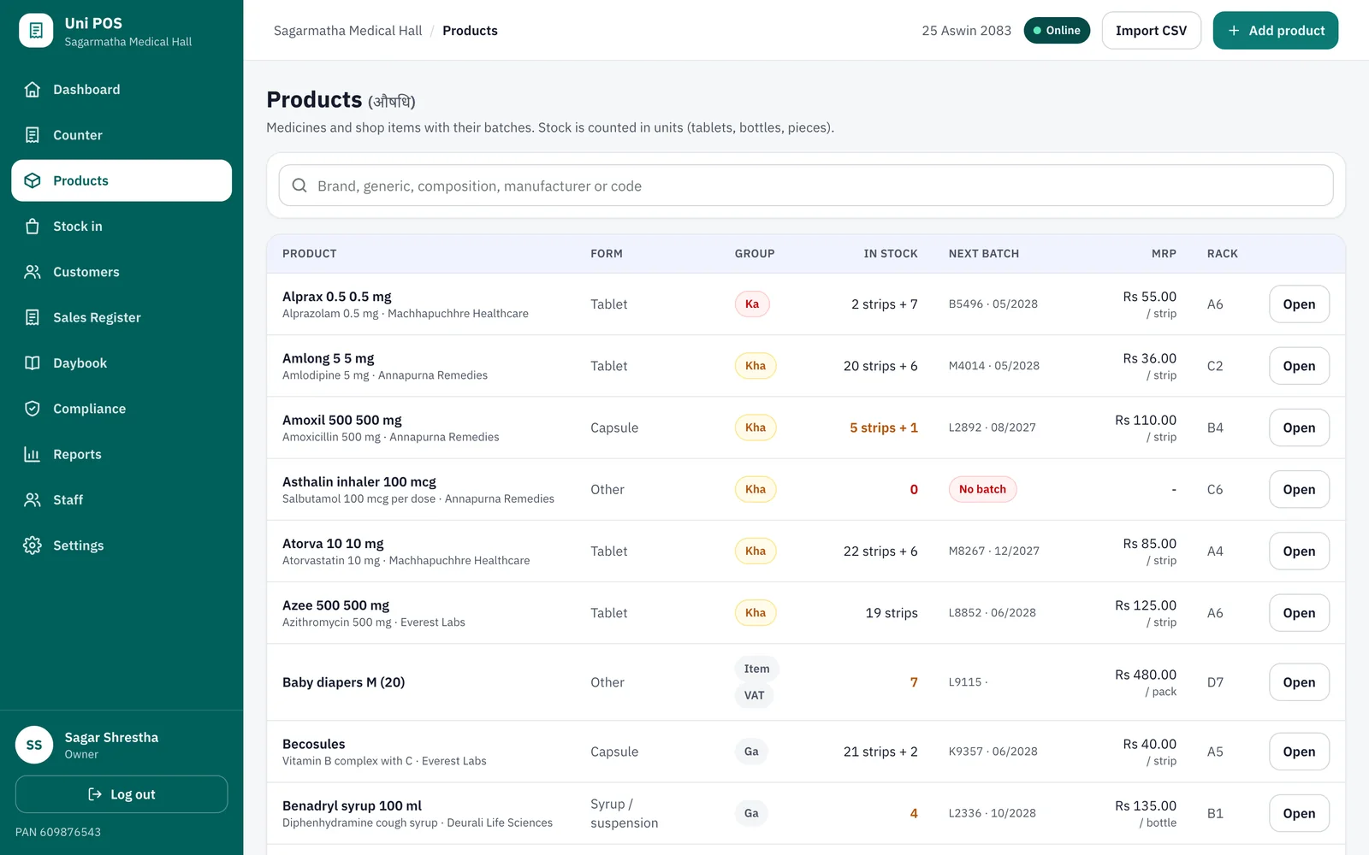
Task: Click the VAT tag on Baby diapers
Action: click(x=754, y=695)
